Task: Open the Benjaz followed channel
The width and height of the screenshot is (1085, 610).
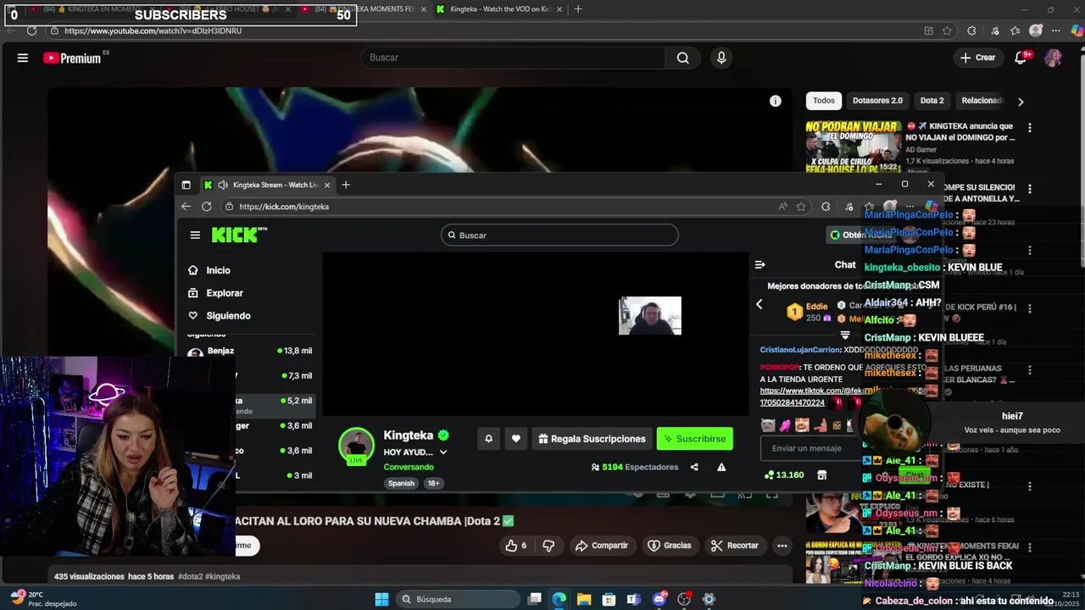Action: click(250, 351)
